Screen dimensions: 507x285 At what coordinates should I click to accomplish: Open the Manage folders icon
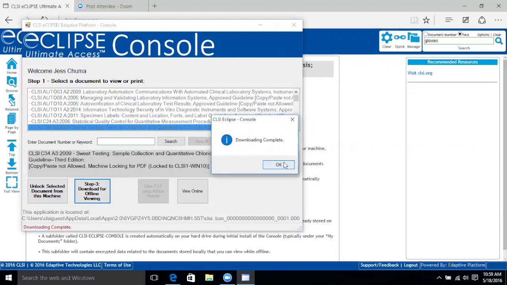[x=413, y=40]
